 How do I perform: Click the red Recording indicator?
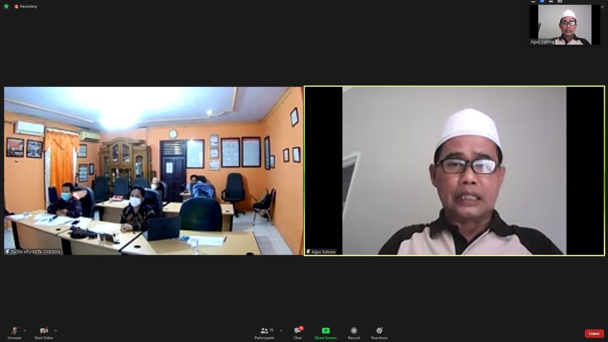tap(26, 6)
